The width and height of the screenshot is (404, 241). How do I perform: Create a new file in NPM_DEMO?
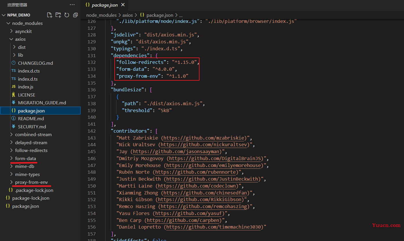(x=49, y=15)
